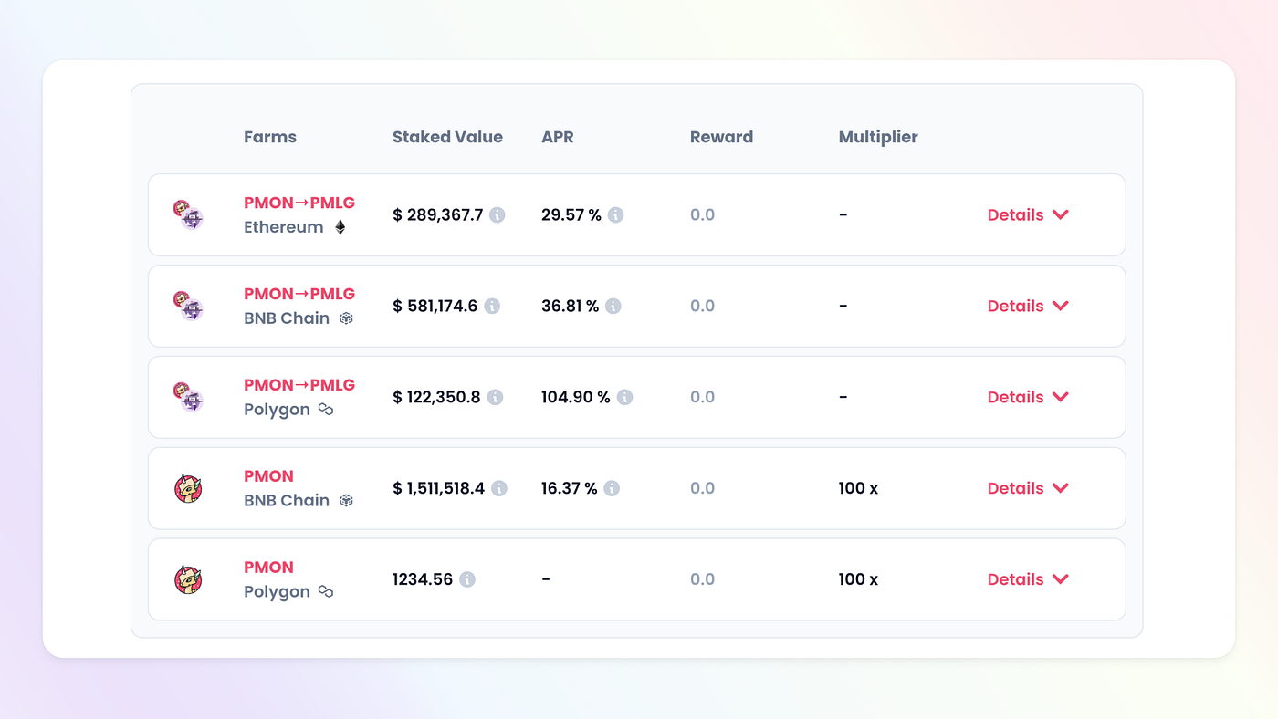The width and height of the screenshot is (1278, 719).
Task: Expand chevron in PMON→PMLG Ethereum row
Action: click(1060, 214)
